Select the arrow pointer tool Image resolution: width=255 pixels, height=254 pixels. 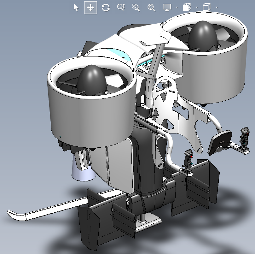pyautogui.click(x=76, y=8)
